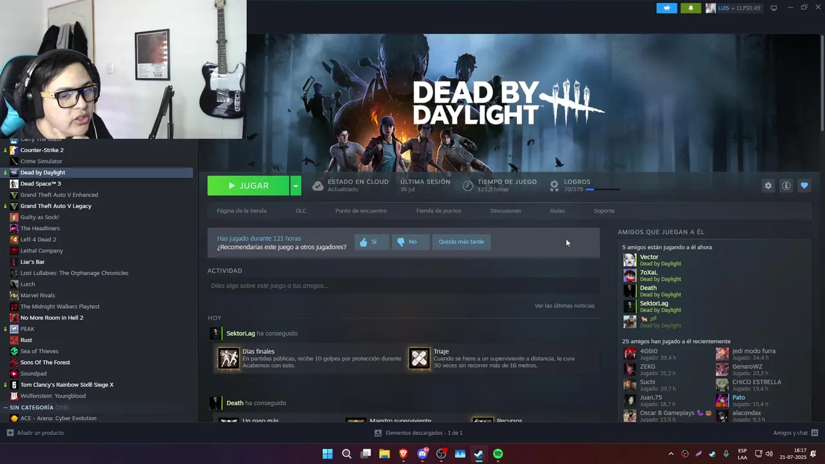
Task: Click the Días finales achievement icon
Action: (x=228, y=358)
